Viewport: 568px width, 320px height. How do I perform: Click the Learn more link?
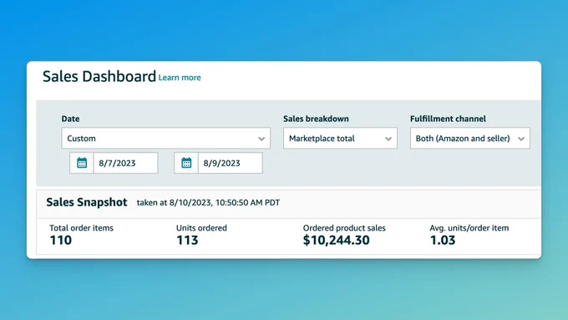click(x=180, y=78)
